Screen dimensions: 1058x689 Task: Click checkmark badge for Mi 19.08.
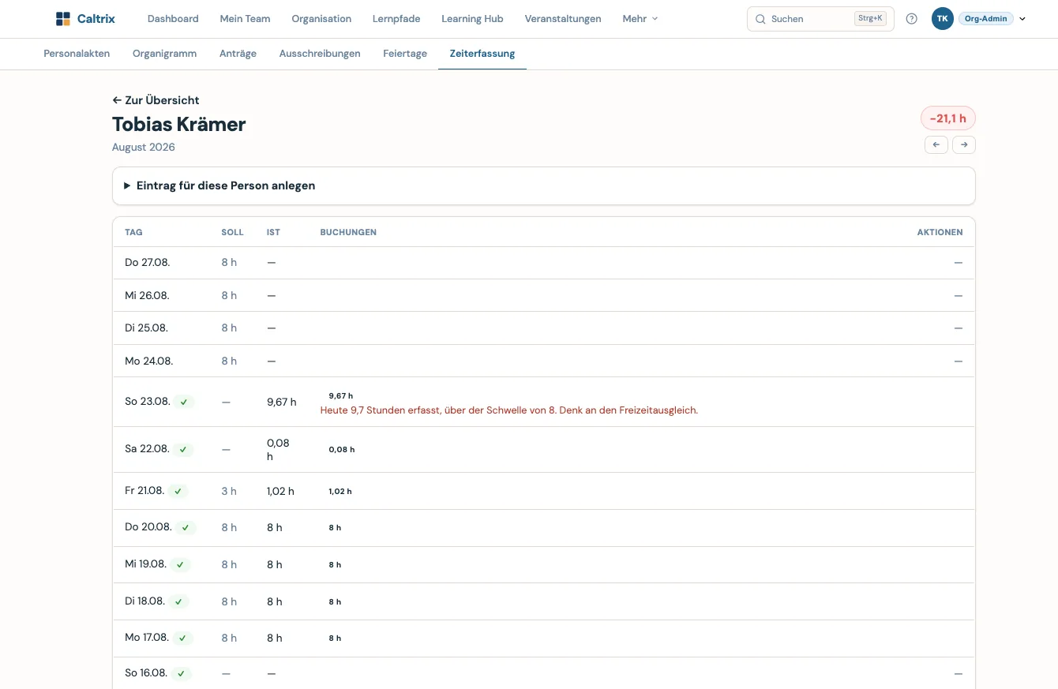[x=181, y=564]
